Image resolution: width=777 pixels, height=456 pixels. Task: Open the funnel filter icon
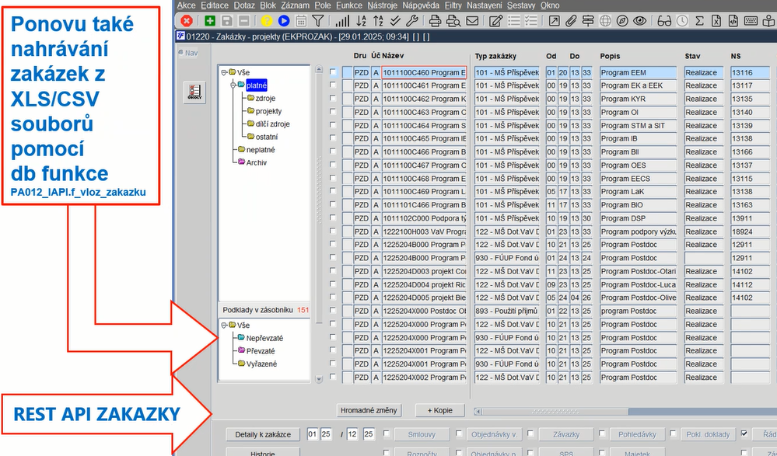317,21
